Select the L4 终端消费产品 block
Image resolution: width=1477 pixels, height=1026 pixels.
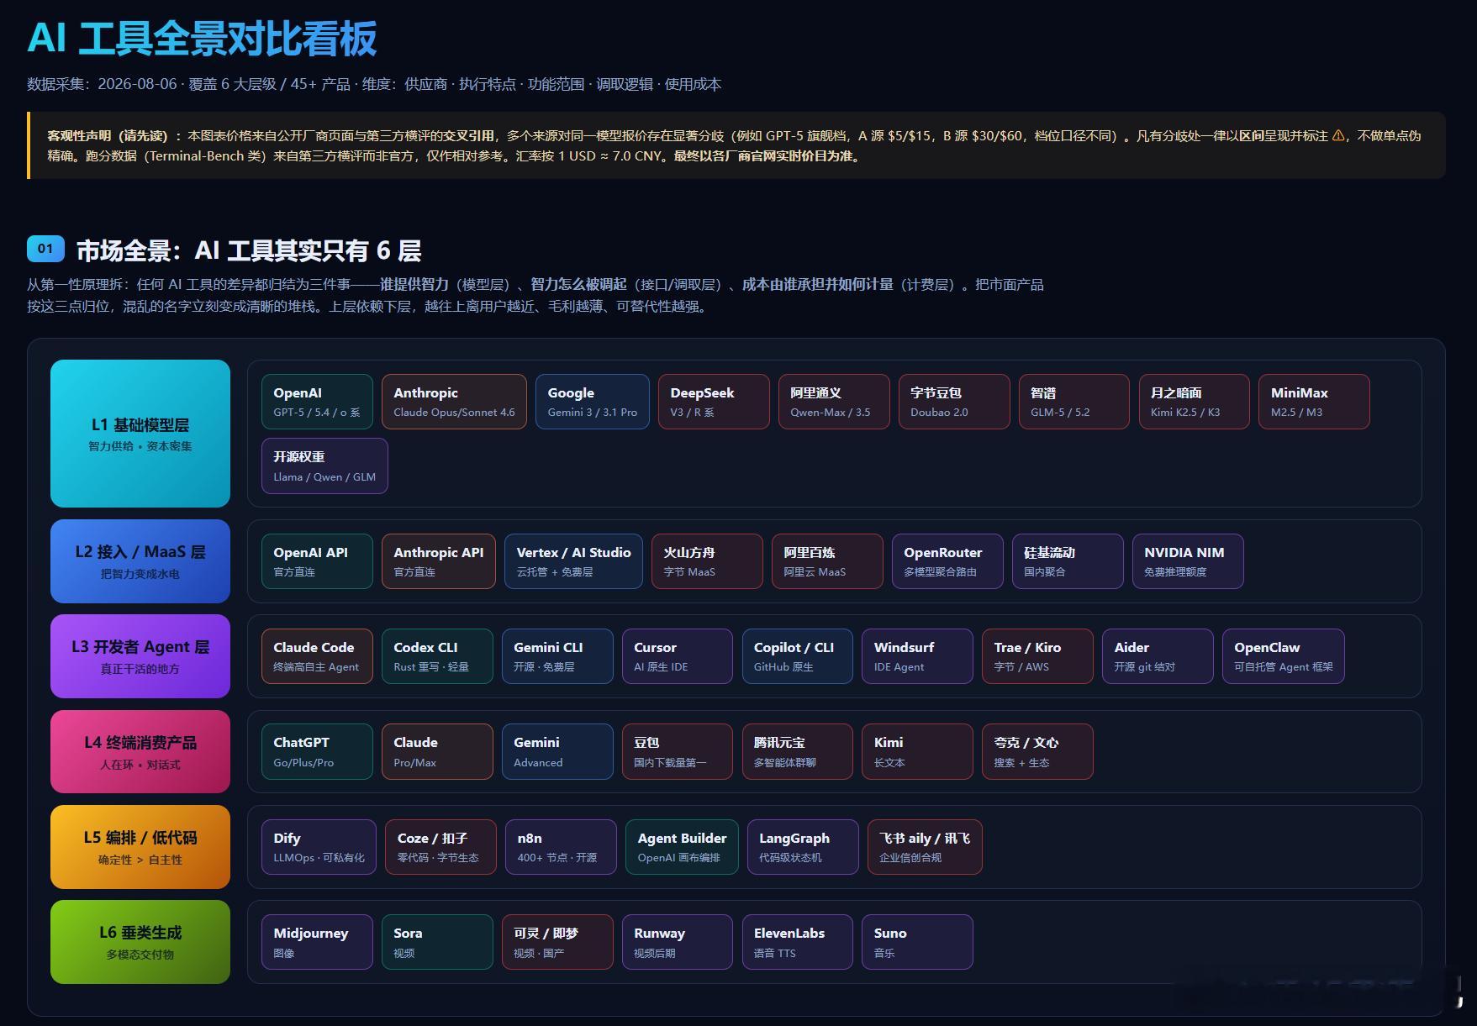(140, 751)
